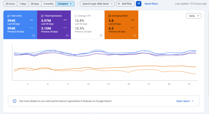
Task: Select the 7 days date range
Action: (x=23, y=4)
